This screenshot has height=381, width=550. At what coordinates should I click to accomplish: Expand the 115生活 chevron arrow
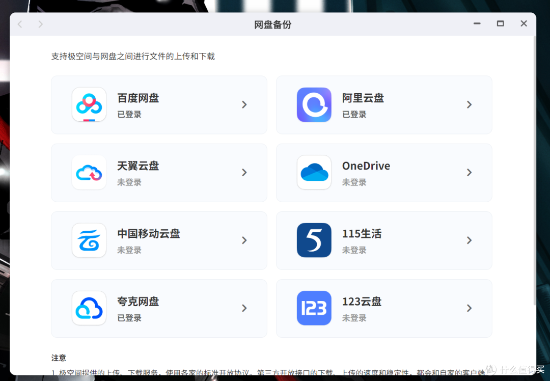coord(470,240)
